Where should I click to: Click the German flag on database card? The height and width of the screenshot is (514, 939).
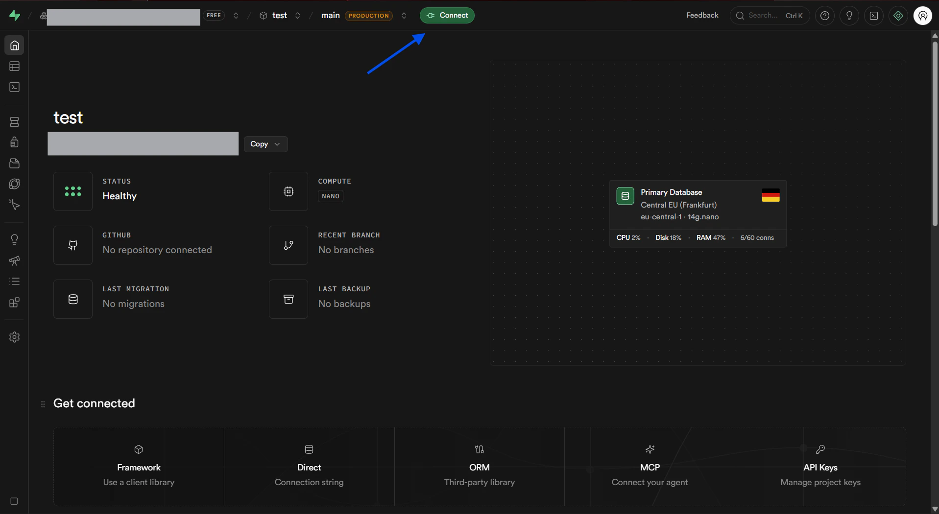(770, 195)
